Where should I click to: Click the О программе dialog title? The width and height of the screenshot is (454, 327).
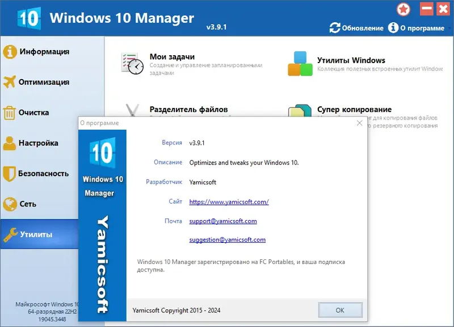click(100, 123)
